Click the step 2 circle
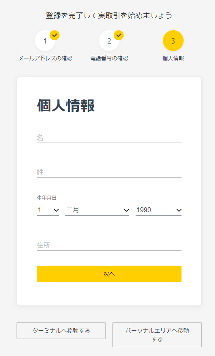Image resolution: width=215 pixels, height=356 pixels. click(109, 41)
